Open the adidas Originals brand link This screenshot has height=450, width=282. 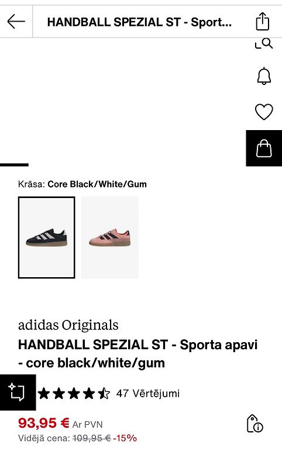coord(68,325)
